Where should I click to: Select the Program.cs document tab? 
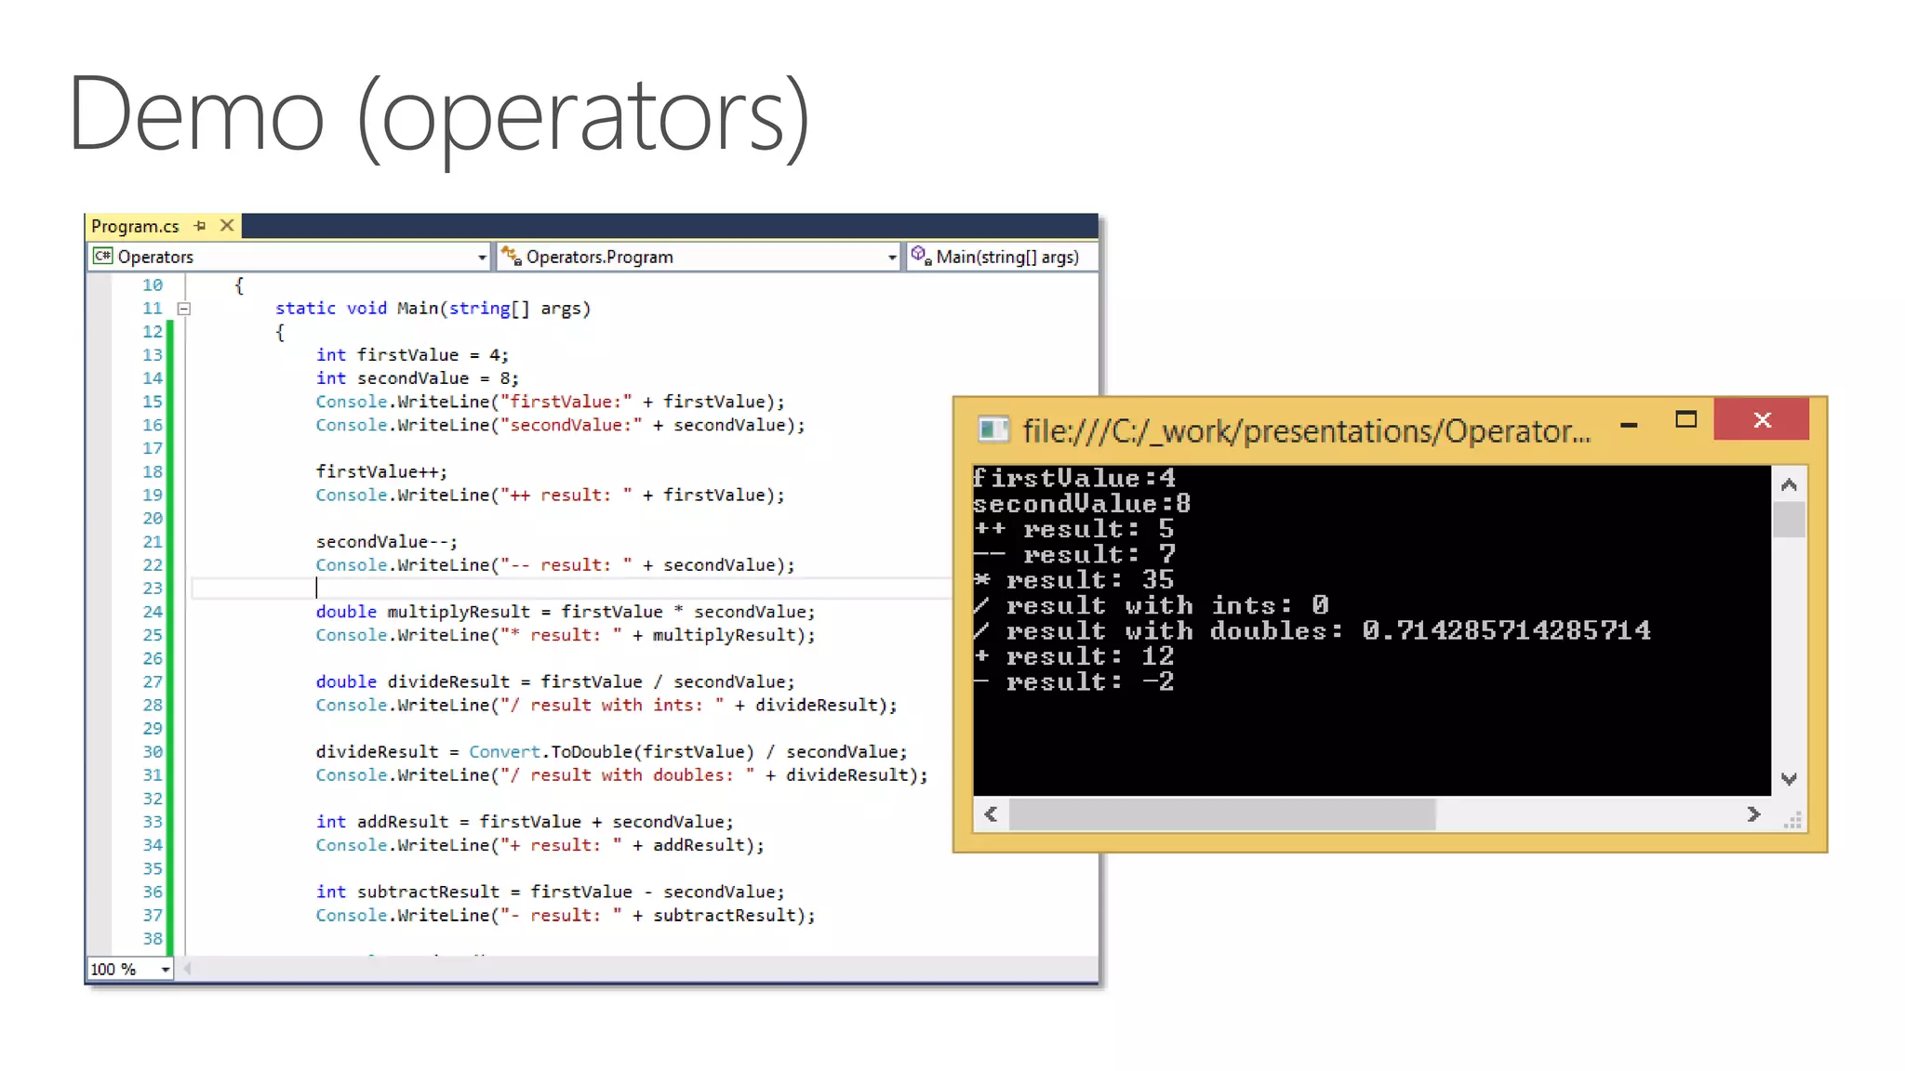pos(136,226)
